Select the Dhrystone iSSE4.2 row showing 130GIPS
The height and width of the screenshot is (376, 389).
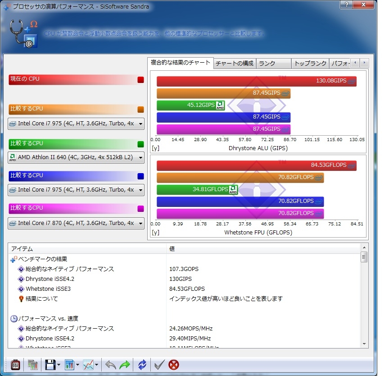pyautogui.click(x=184, y=279)
